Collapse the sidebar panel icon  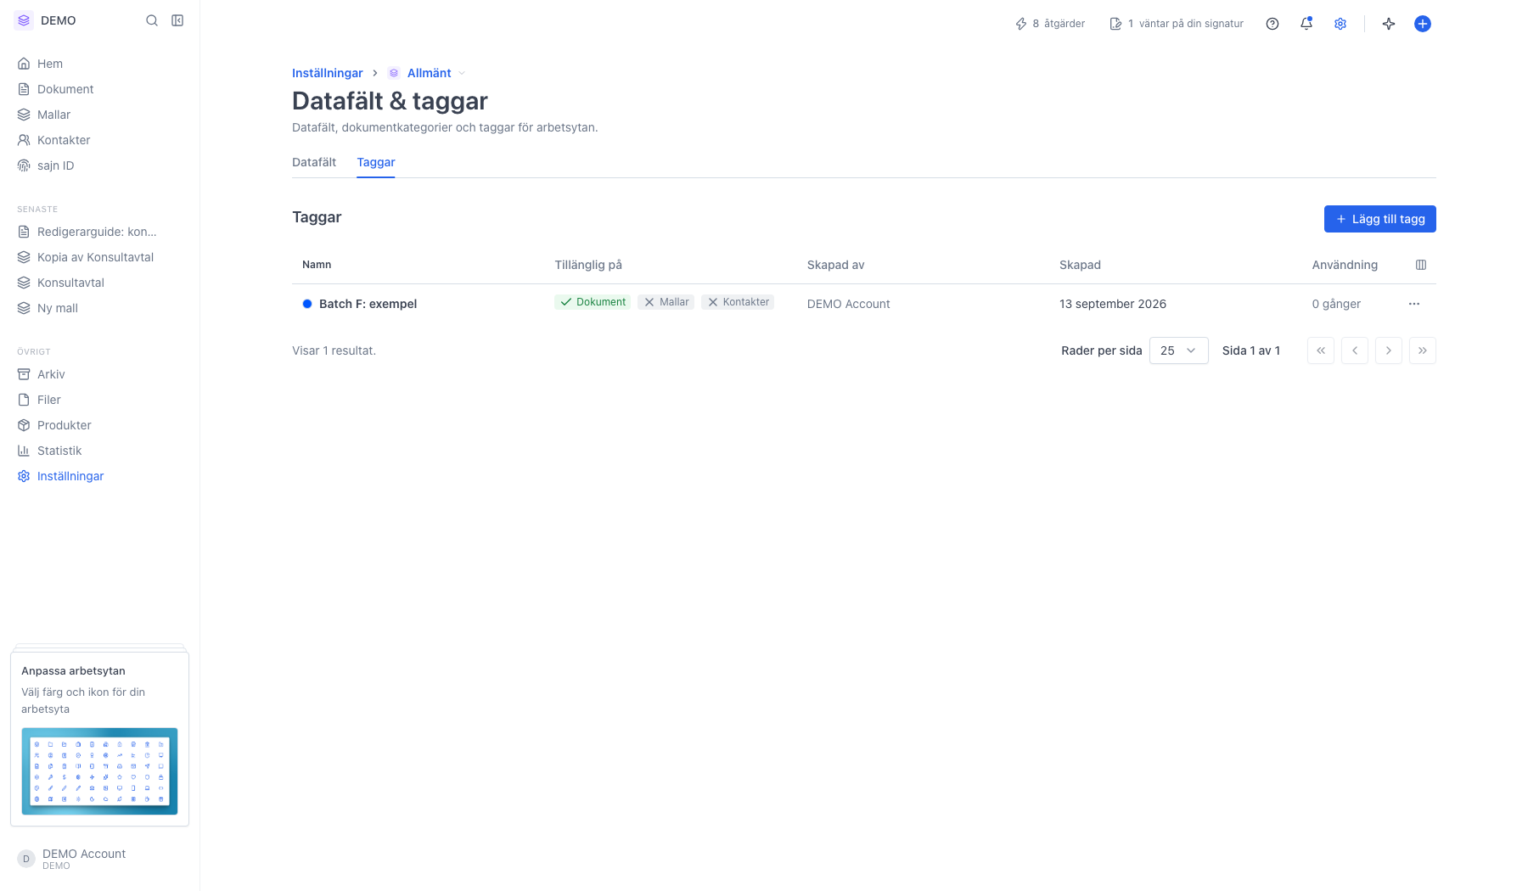177,20
